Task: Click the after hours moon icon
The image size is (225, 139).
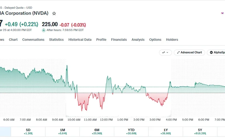Action: coord(44,30)
